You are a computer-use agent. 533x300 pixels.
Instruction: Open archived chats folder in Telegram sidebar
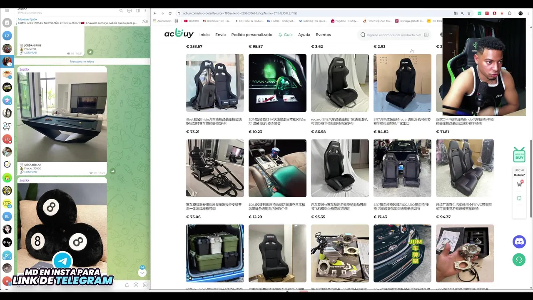pyautogui.click(x=7, y=22)
